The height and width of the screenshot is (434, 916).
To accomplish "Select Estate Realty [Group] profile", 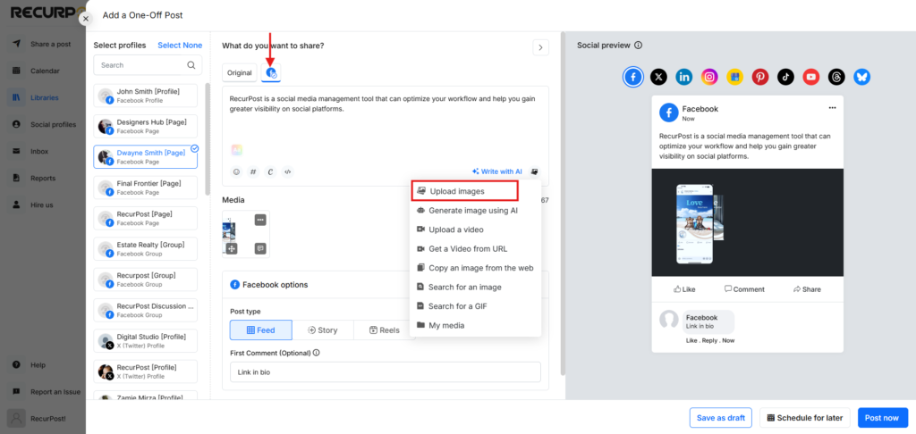I will tap(146, 248).
